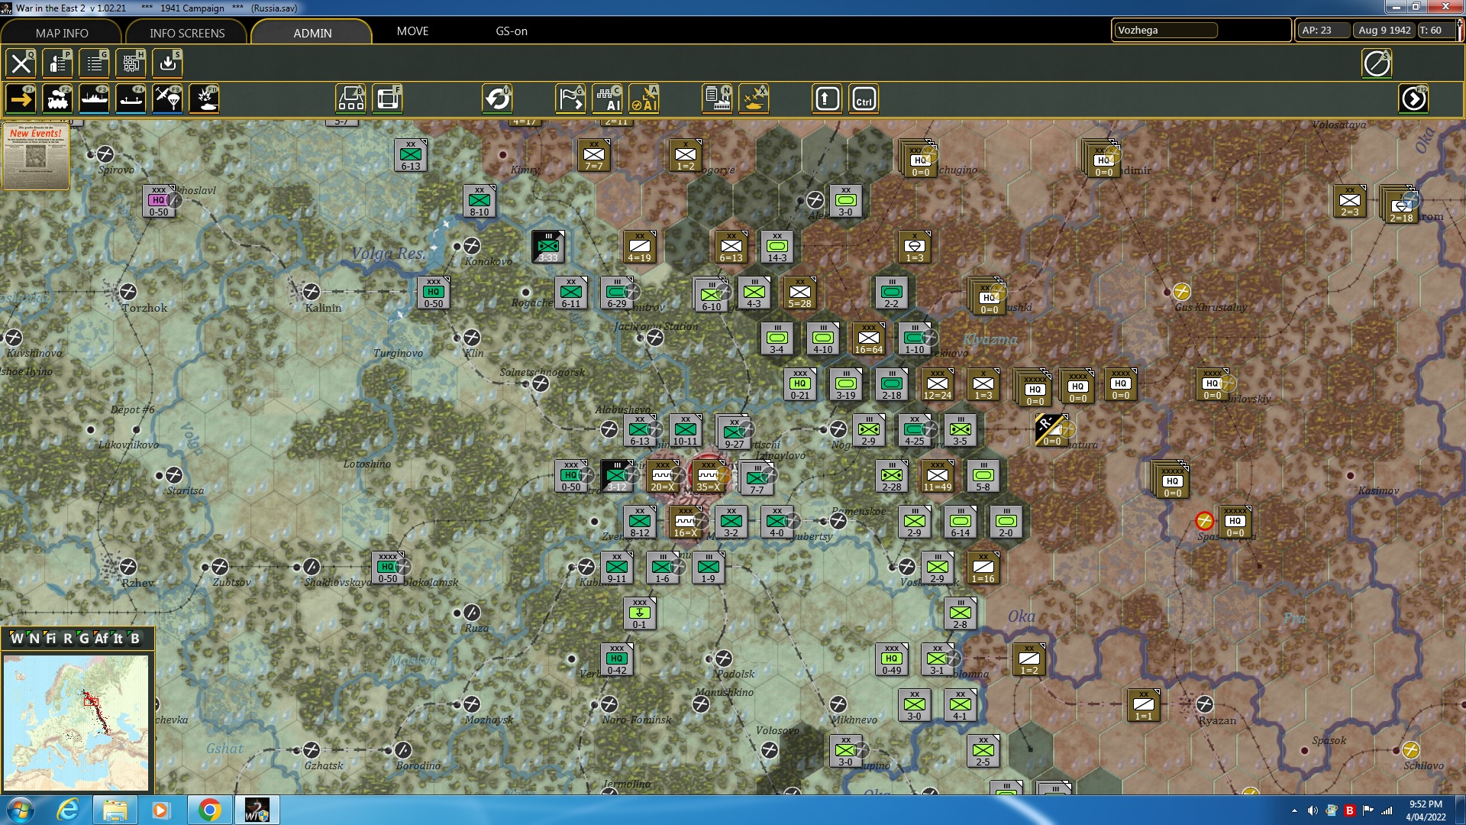Jump map to Fi region letter
The width and height of the screenshot is (1466, 825).
pyautogui.click(x=50, y=639)
